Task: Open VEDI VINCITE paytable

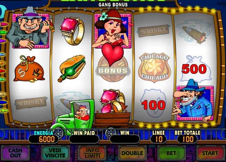Action: pyautogui.click(x=55, y=153)
